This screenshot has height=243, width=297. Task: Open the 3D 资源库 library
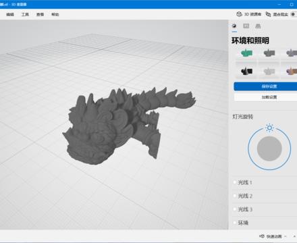click(x=249, y=14)
